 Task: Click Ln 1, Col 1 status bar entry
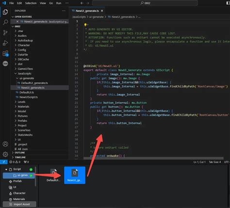[199, 162]
